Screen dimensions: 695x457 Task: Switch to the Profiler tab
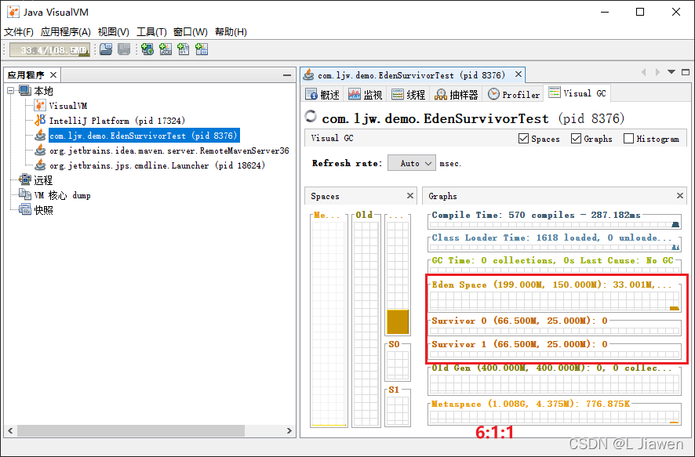pos(514,94)
